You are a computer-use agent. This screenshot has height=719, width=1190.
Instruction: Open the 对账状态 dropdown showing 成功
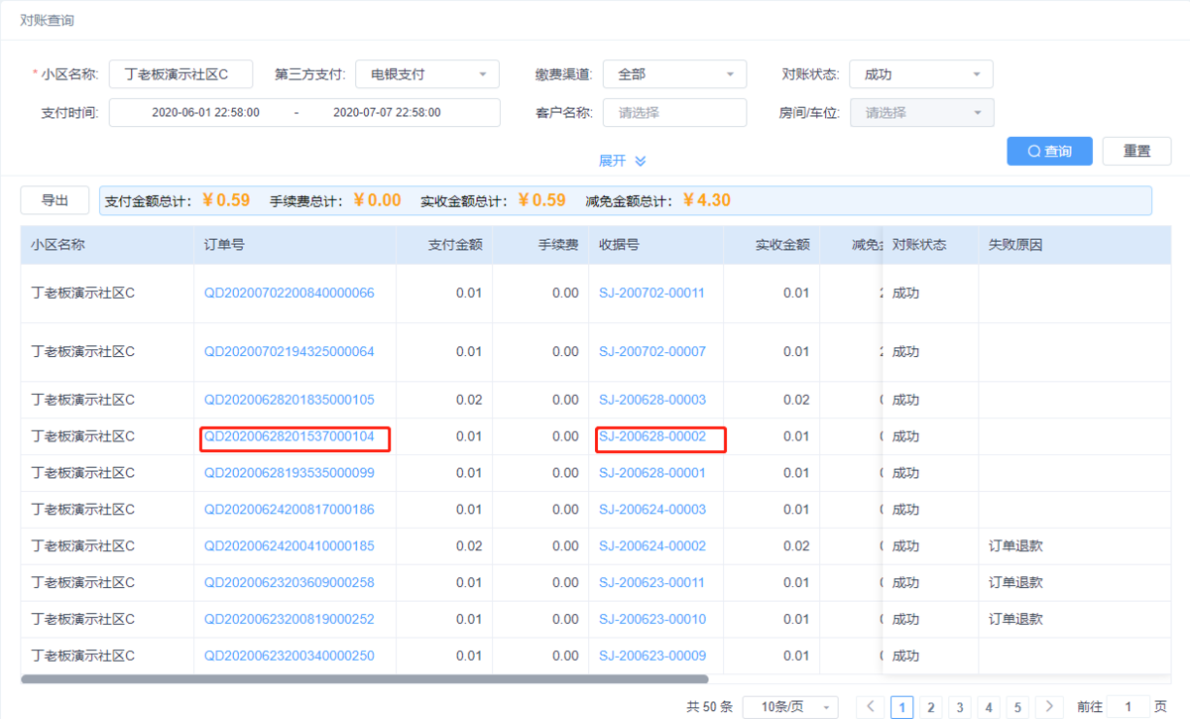pyautogui.click(x=921, y=73)
